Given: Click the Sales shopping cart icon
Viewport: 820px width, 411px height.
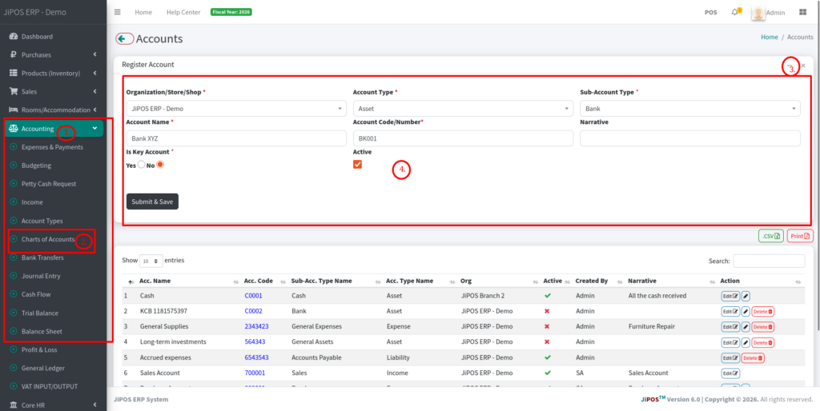Looking at the screenshot, I should [x=14, y=91].
